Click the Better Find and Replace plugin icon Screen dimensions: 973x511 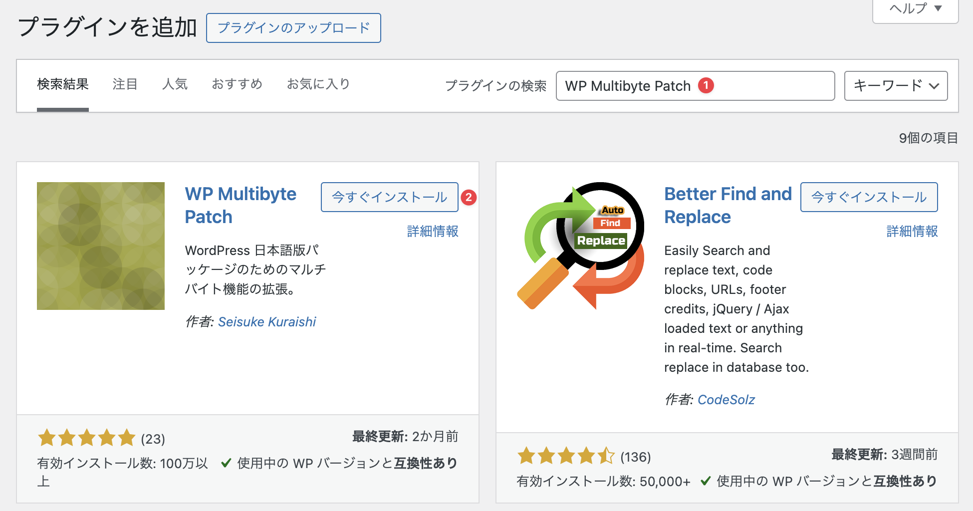coord(580,246)
